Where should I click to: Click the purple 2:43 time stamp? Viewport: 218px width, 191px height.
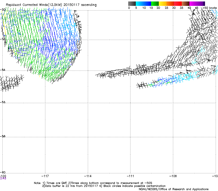click(x=3, y=178)
